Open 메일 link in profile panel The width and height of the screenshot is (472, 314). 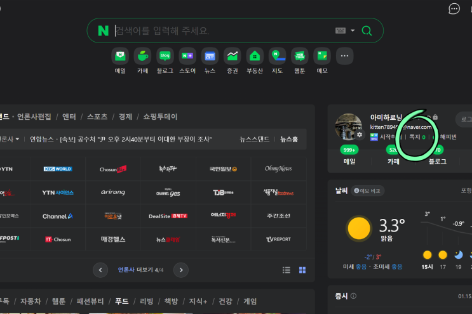coord(349,162)
